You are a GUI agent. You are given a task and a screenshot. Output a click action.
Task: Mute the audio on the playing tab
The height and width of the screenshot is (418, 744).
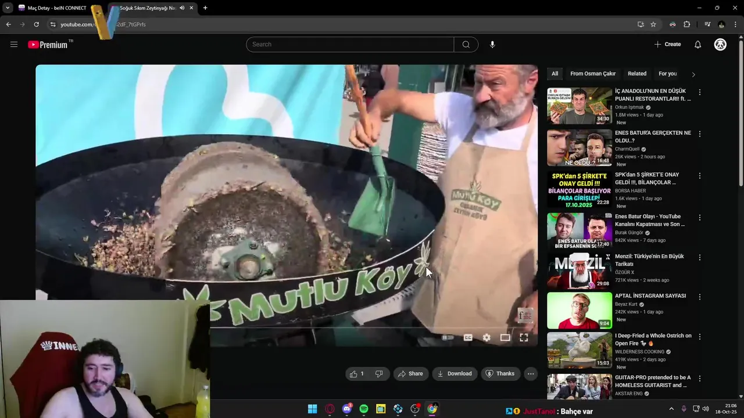tap(183, 8)
